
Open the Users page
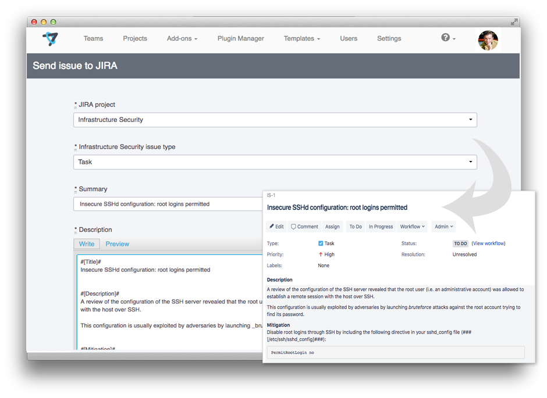click(349, 38)
